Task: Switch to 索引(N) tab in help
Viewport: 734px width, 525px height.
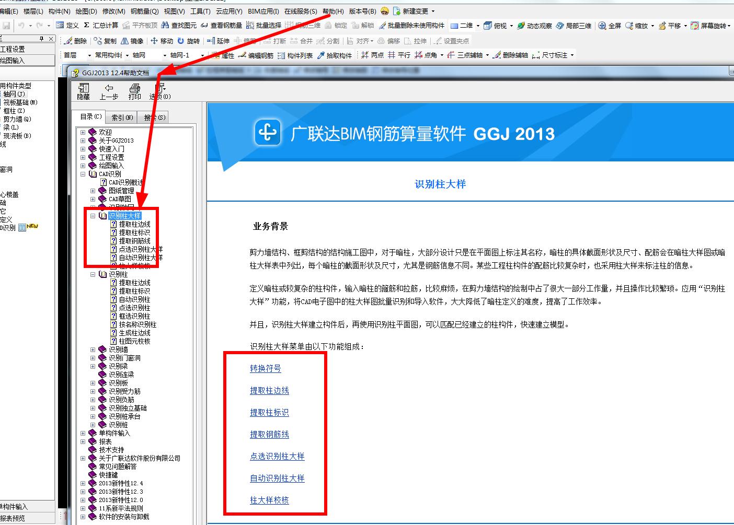Action: (122, 118)
